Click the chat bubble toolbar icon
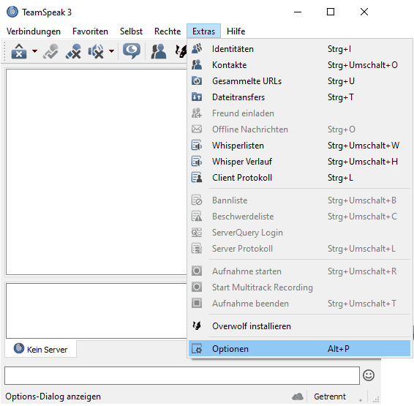This screenshot has width=414, height=406. (132, 51)
